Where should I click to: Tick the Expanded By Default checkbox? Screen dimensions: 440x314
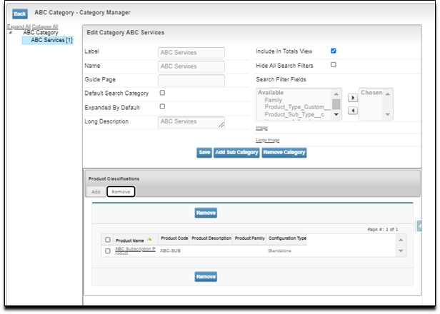[x=162, y=106]
